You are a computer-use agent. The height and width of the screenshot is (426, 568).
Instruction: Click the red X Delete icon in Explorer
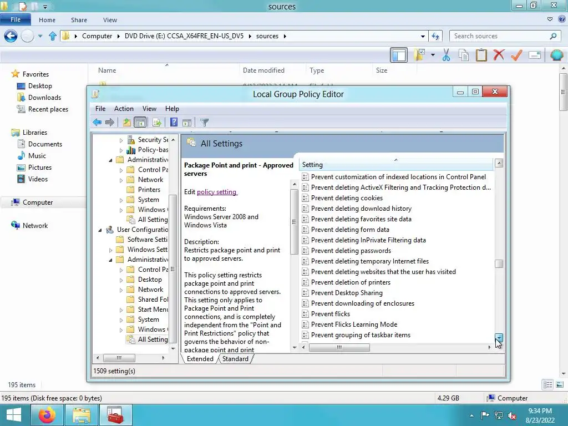pyautogui.click(x=499, y=55)
